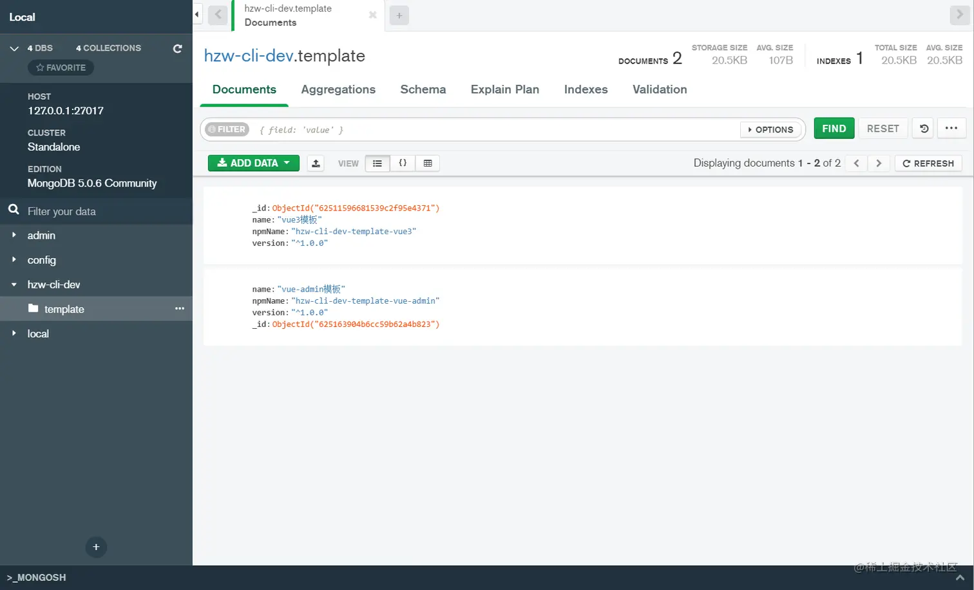Run the query with Find

point(834,129)
